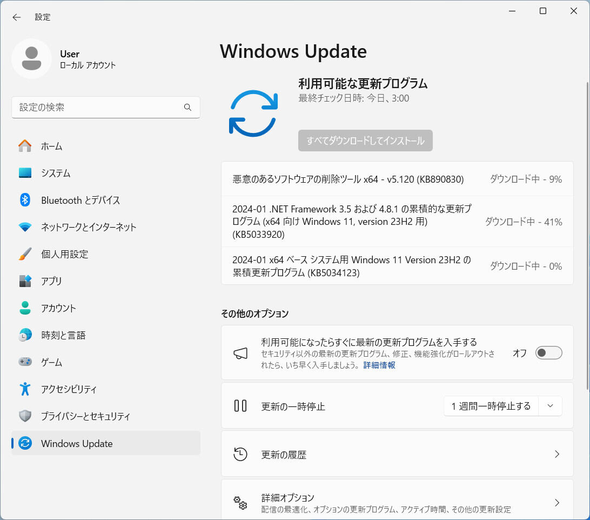Click ダウンロード中 - 9% status text
This screenshot has height=520, width=590.
point(526,179)
